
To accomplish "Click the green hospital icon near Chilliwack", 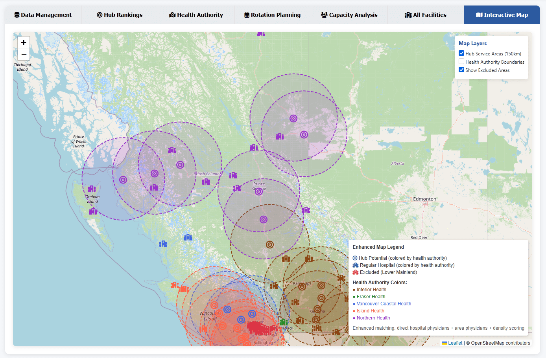I will 284,323.
